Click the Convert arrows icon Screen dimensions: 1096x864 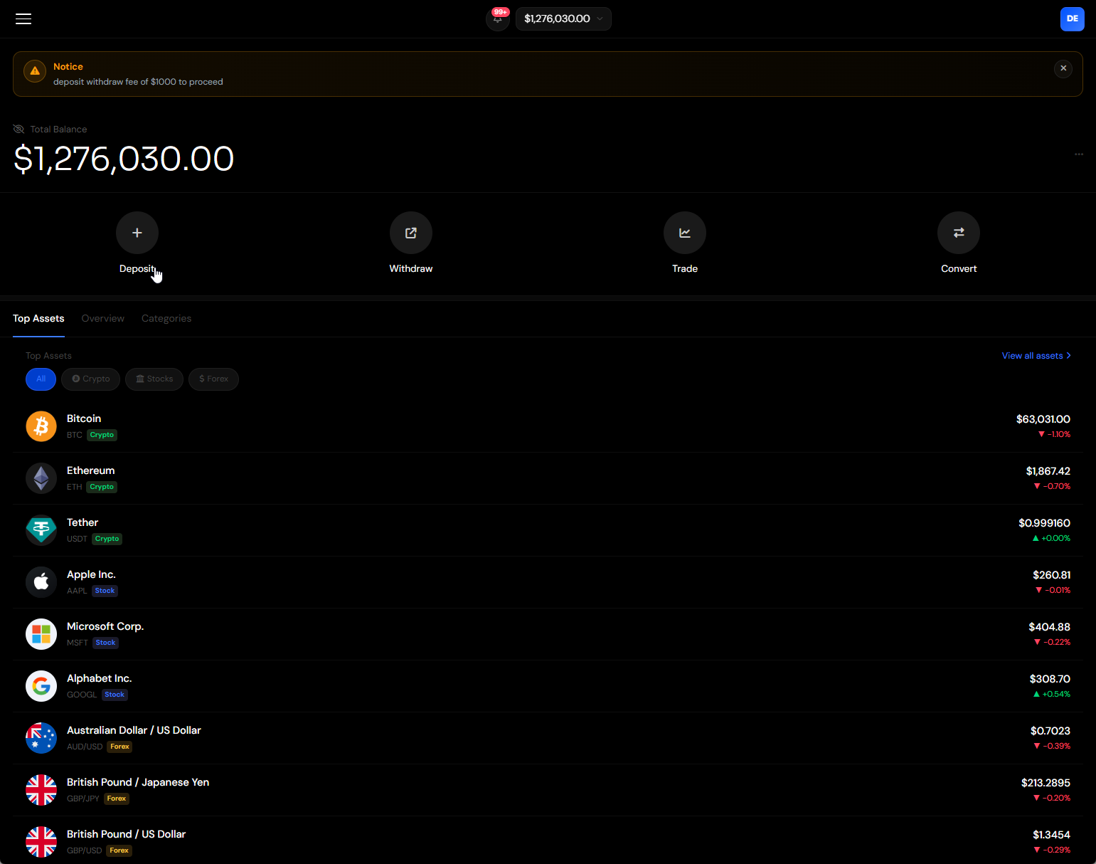pos(959,233)
